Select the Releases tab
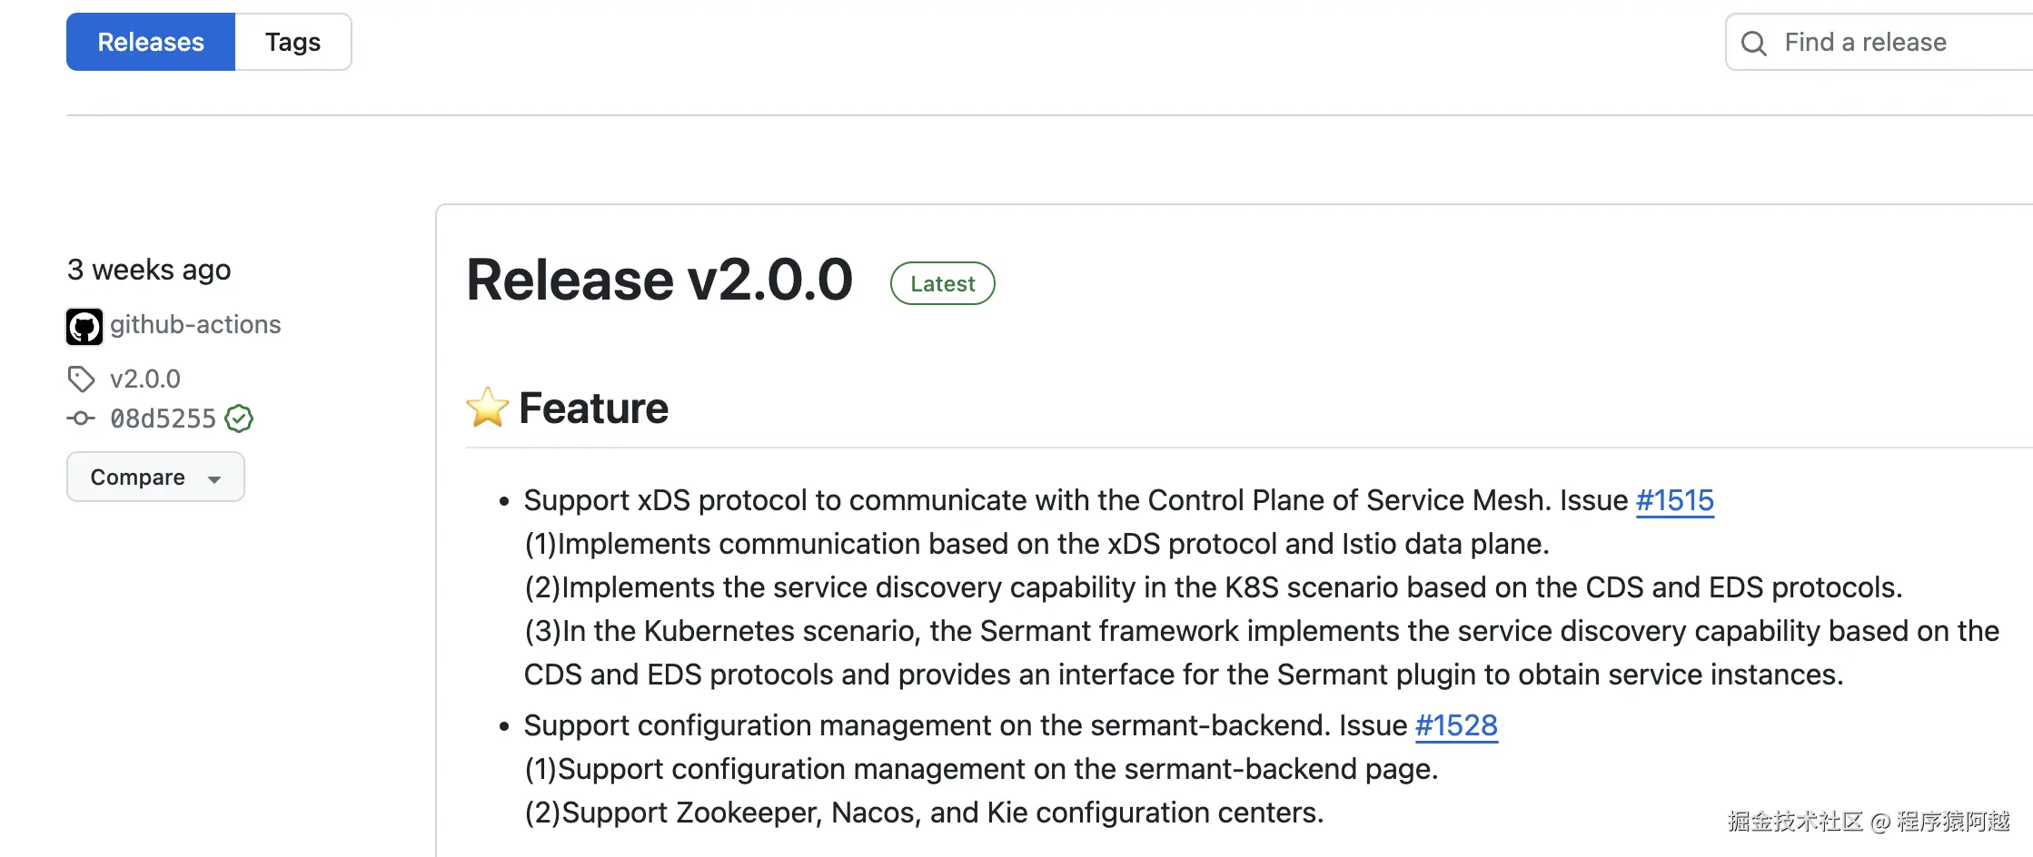Image resolution: width=2033 pixels, height=857 pixels. pos(151,42)
